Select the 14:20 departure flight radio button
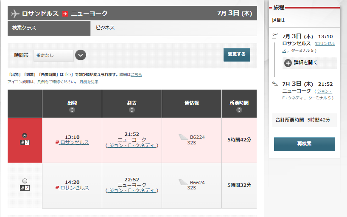This screenshot has width=347, height=217. pyautogui.click(x=25, y=181)
